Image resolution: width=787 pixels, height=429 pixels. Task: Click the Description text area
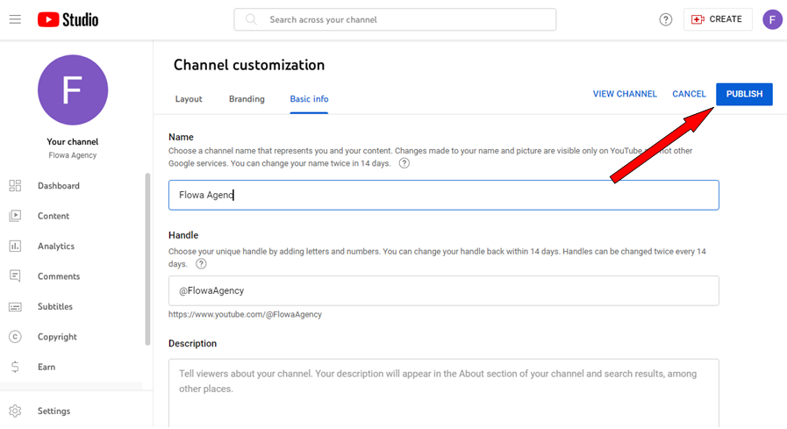[444, 394]
